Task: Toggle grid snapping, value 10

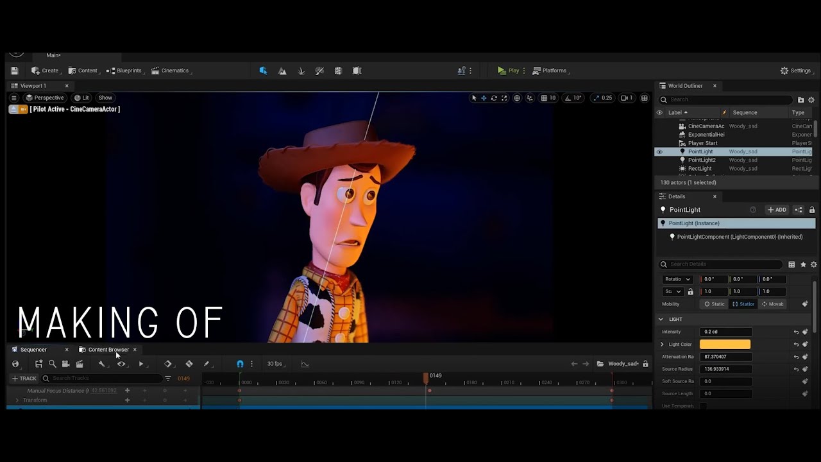Action: tap(548, 98)
